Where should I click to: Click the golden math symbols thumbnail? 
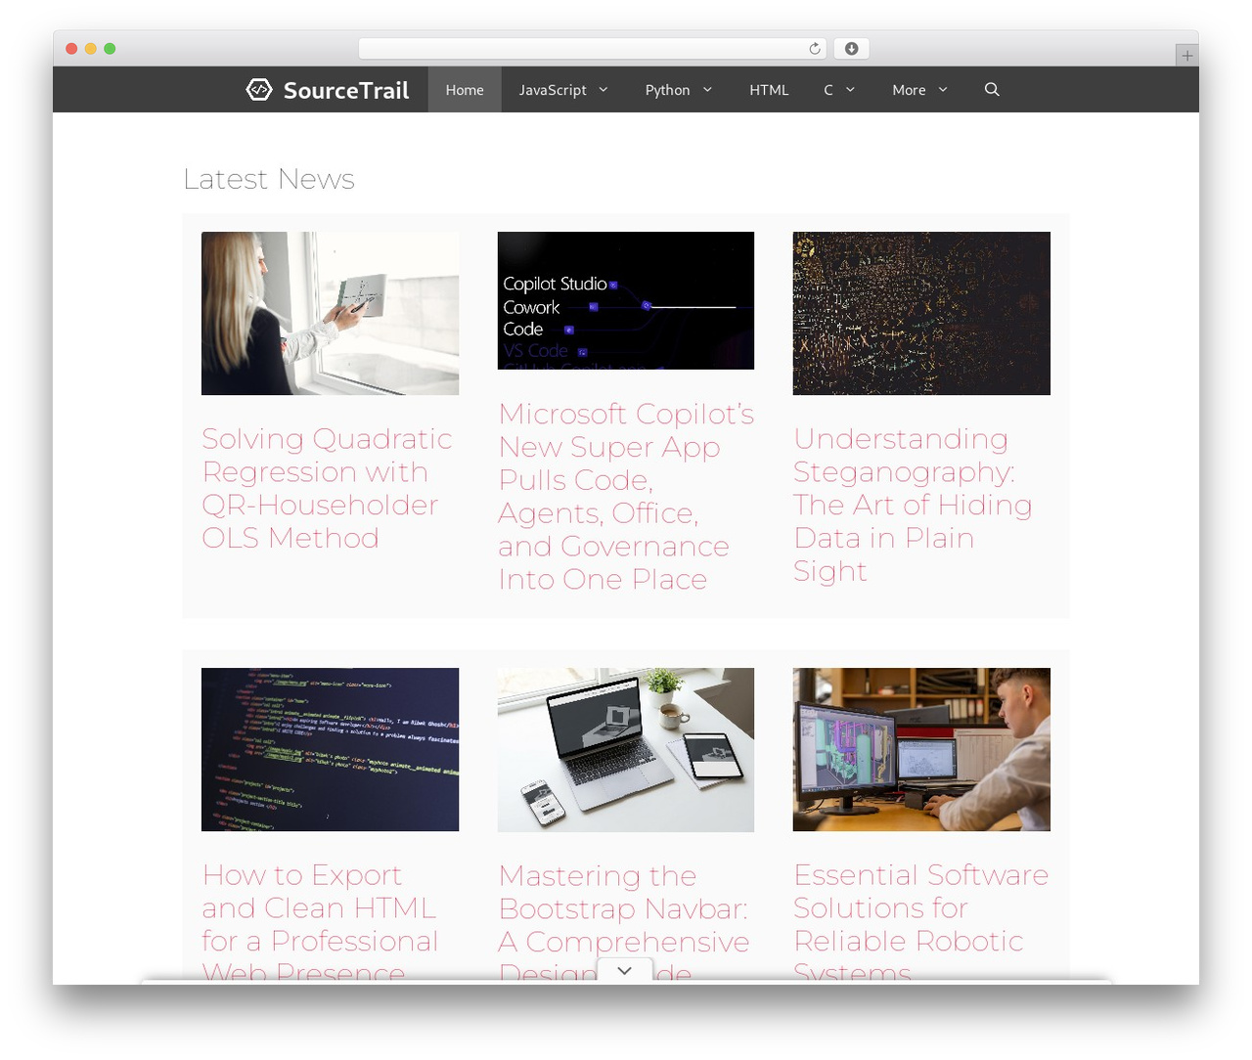(921, 313)
